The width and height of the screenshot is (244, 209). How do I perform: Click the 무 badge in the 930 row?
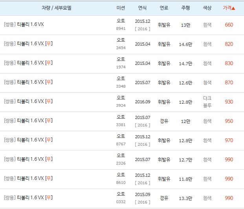49,101
